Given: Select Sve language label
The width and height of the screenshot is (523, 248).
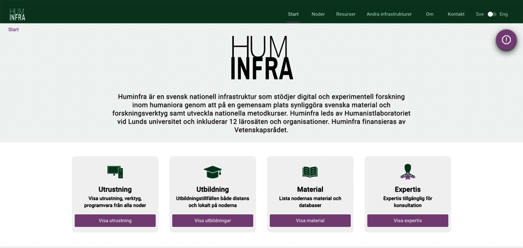Looking at the screenshot, I should point(480,14).
